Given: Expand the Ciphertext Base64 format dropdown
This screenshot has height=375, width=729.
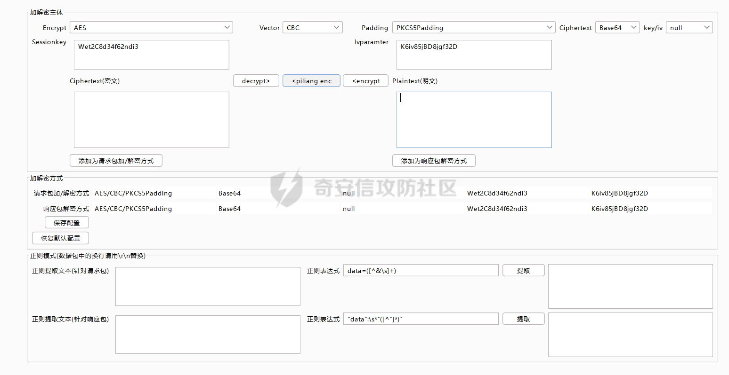Looking at the screenshot, I should (617, 28).
